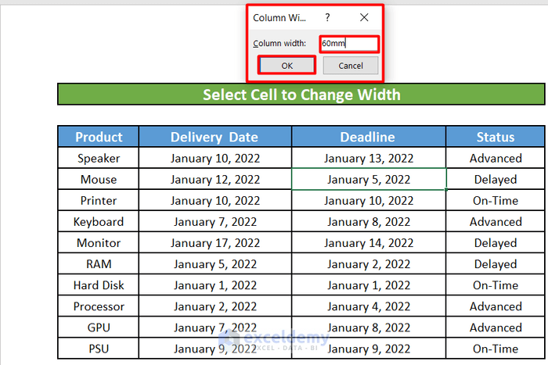Image resolution: width=548 pixels, height=365 pixels.
Task: Click the Processor product cell
Action: 99,306
